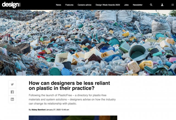Screen dimensions: 176x120
Task: Click the plastic waste hero image
Action: [88, 43]
